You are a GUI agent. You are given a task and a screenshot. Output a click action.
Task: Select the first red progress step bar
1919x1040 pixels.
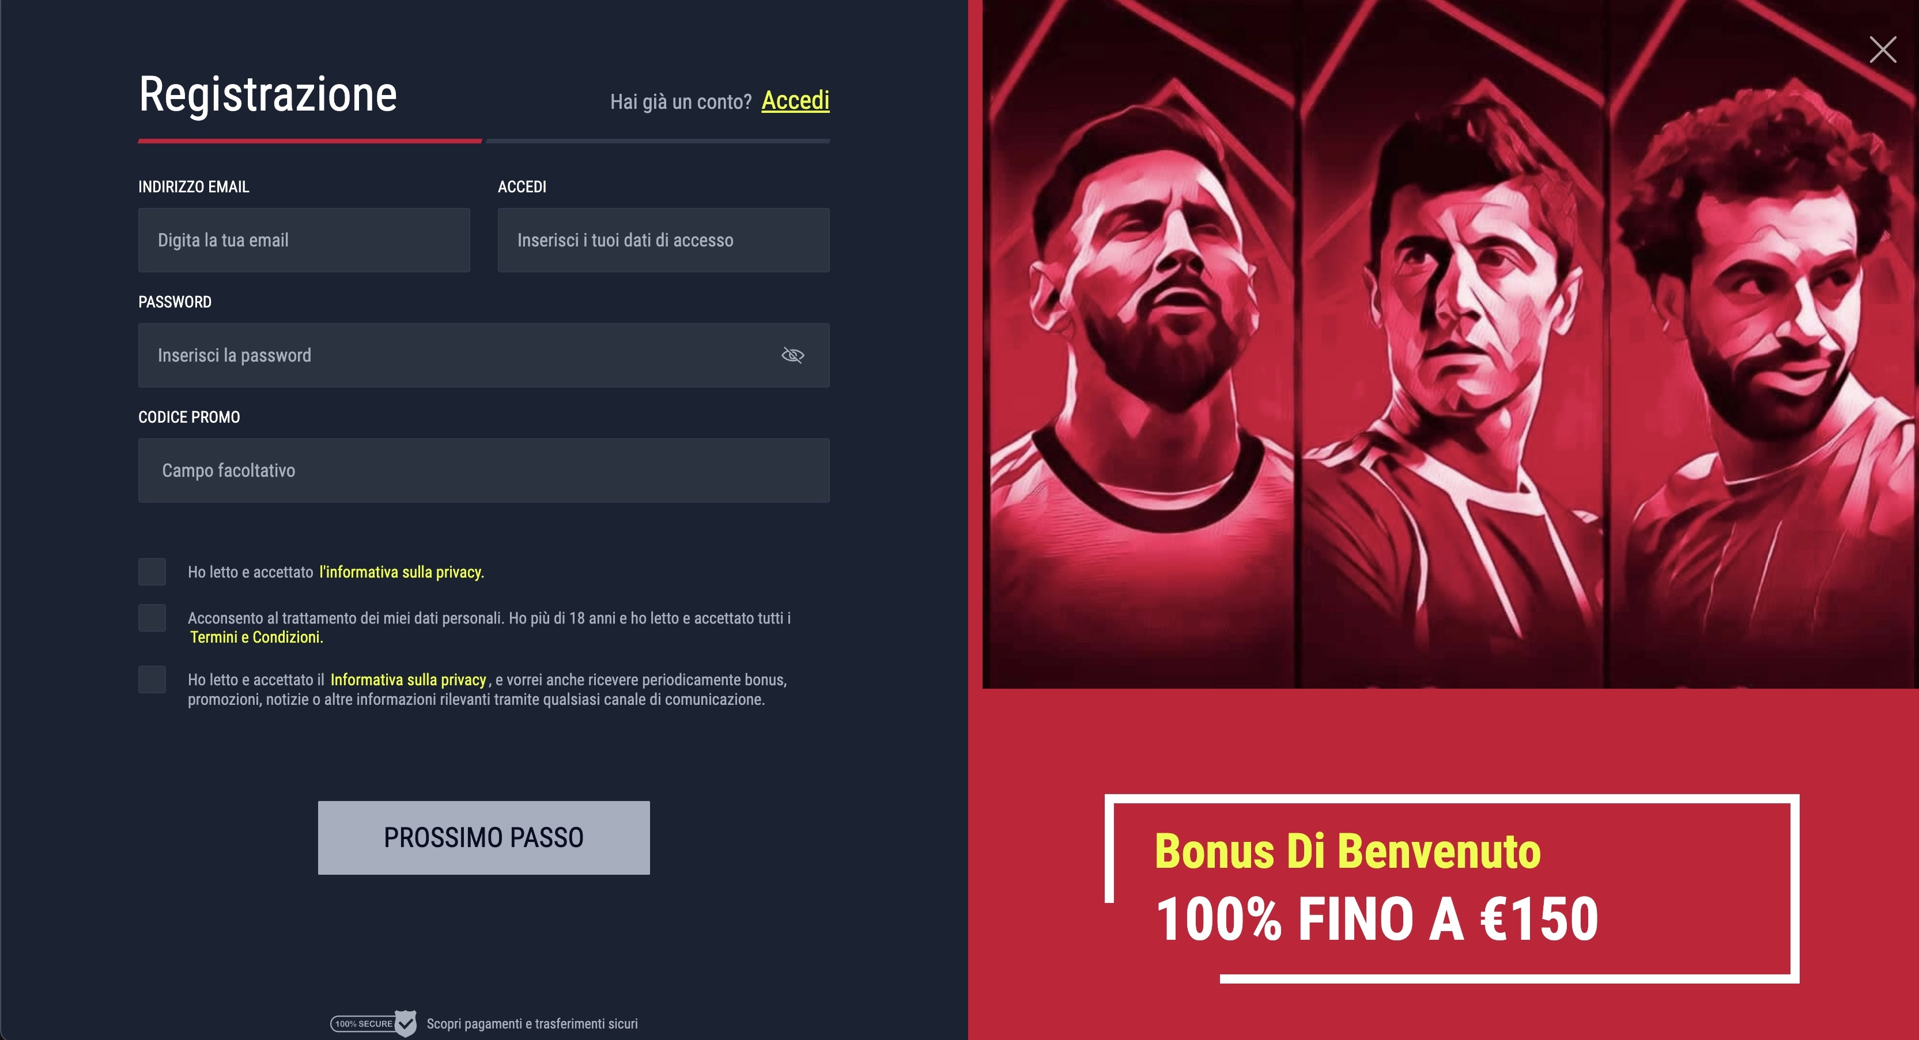click(x=310, y=141)
